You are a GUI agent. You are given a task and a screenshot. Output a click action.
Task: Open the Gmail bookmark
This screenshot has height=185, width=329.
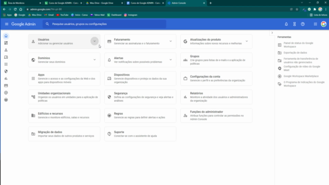pyautogui.click(x=49, y=15)
